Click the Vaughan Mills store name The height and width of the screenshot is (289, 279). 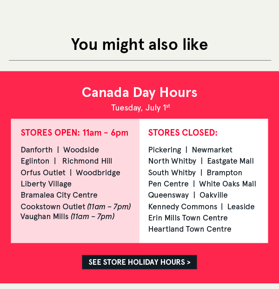pos(45,216)
